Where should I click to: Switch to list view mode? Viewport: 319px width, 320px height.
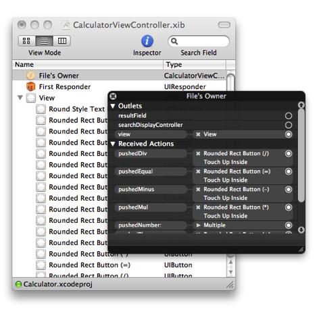[44, 41]
